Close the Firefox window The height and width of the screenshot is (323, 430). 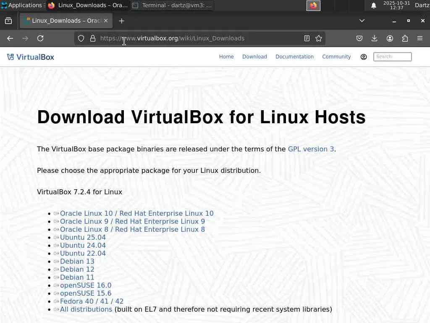tap(422, 21)
